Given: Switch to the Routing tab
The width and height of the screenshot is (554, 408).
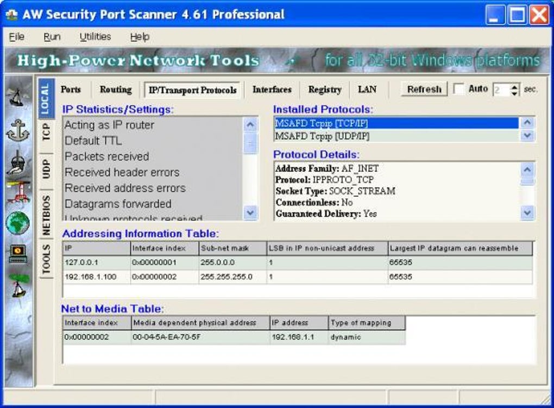Looking at the screenshot, I should (115, 90).
